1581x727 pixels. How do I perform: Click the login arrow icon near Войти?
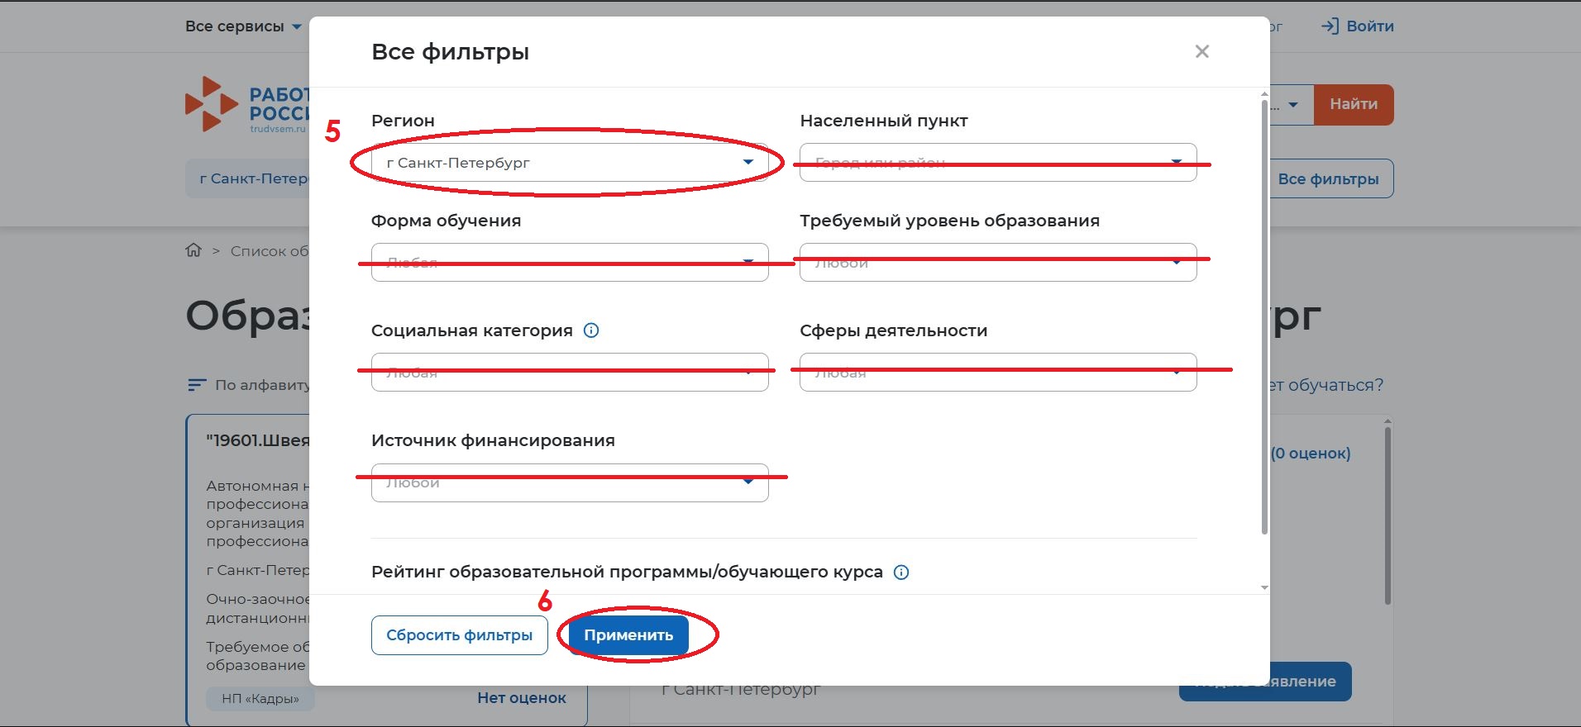(x=1330, y=26)
